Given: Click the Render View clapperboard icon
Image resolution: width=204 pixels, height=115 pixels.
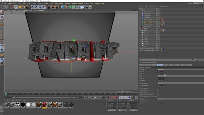Looking at the screenshot, I should click(x=49, y=7).
